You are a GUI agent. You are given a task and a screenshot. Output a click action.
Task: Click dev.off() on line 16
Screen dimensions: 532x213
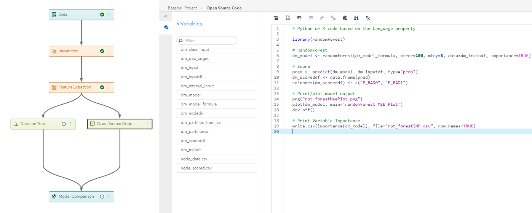pyautogui.click(x=304, y=110)
